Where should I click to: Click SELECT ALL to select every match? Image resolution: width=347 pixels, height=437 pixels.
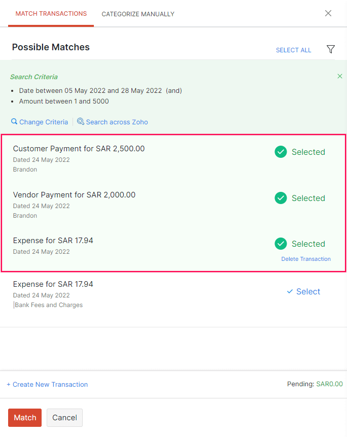[x=293, y=50]
